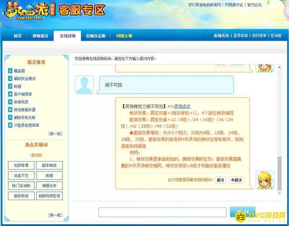Click the 拍靓号绑密保 keyword button

(x=49, y=196)
